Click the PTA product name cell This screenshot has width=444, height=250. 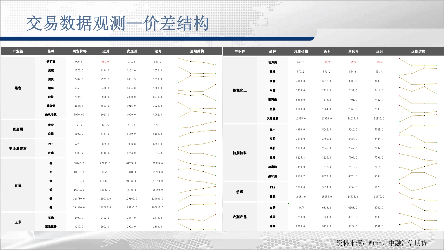272,187
